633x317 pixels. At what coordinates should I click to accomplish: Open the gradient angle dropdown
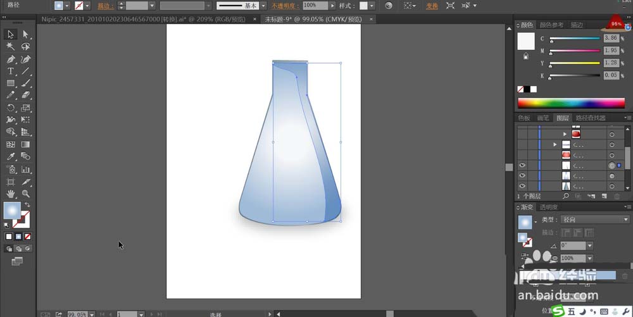point(590,246)
